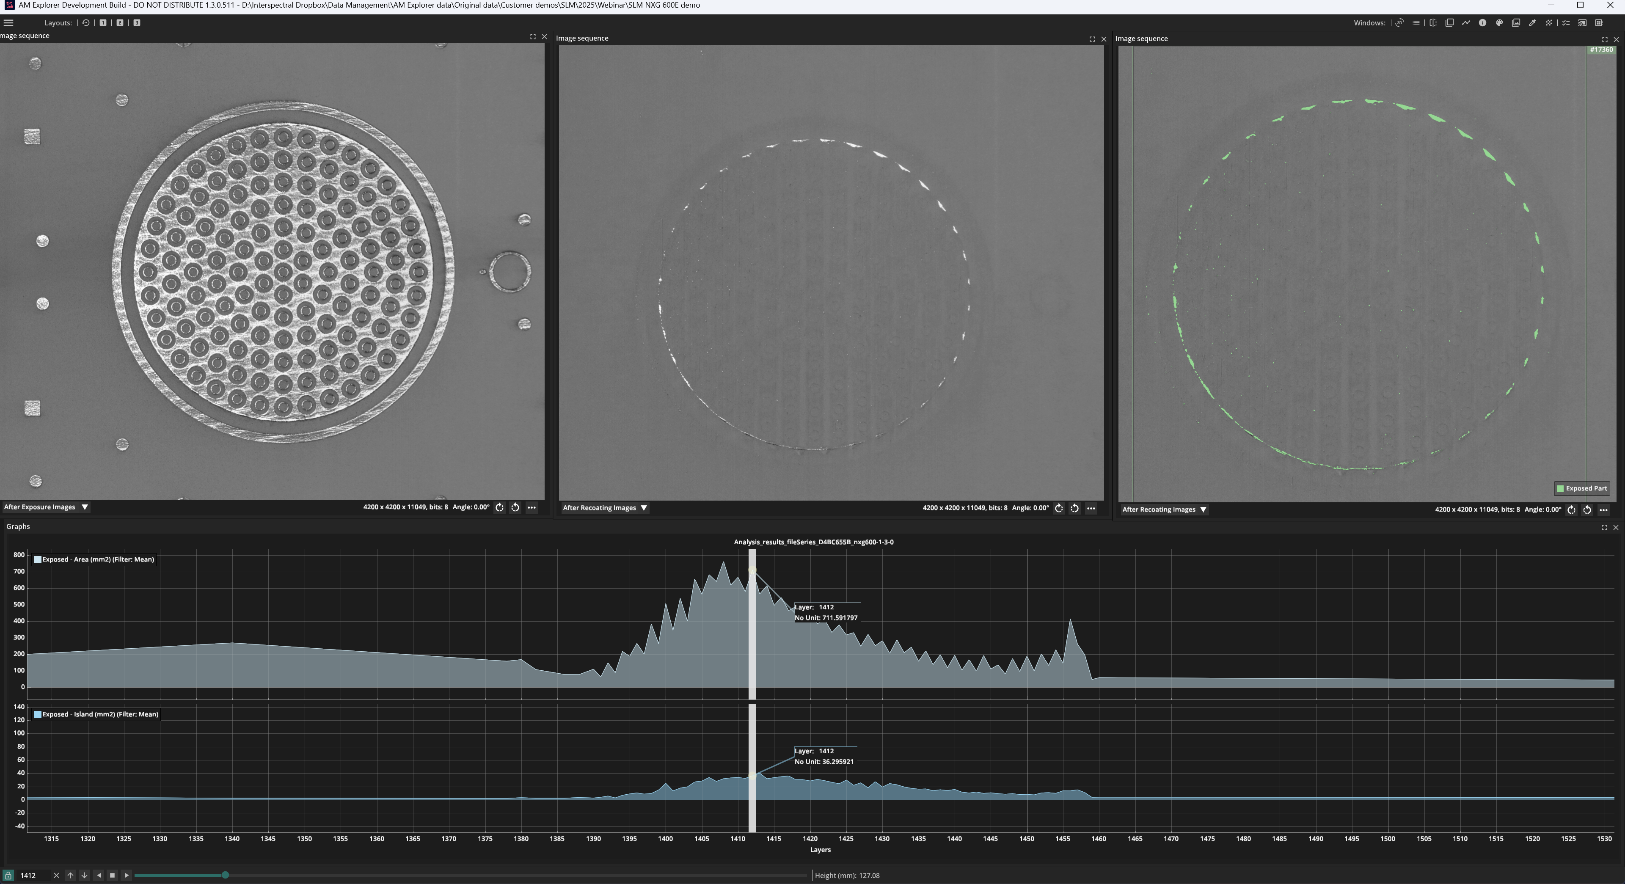Open After Exposure Images dropdown
The image size is (1625, 884).
46,507
